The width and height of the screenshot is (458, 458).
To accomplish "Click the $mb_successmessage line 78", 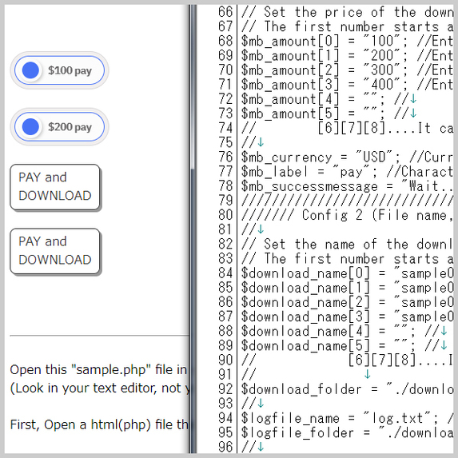I will (347, 186).
